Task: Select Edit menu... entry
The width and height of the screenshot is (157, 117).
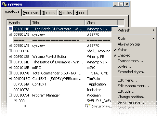Action: point(134,80)
